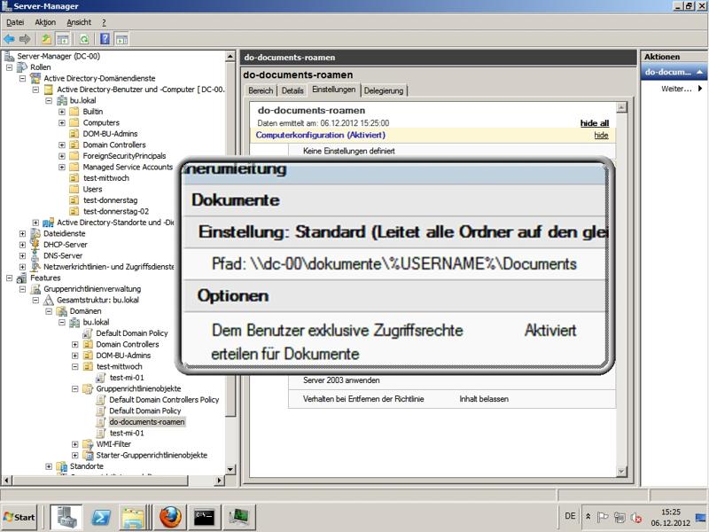This screenshot has height=532, width=709.
Task: Open Weiter... actions submenu
Action: click(681, 89)
